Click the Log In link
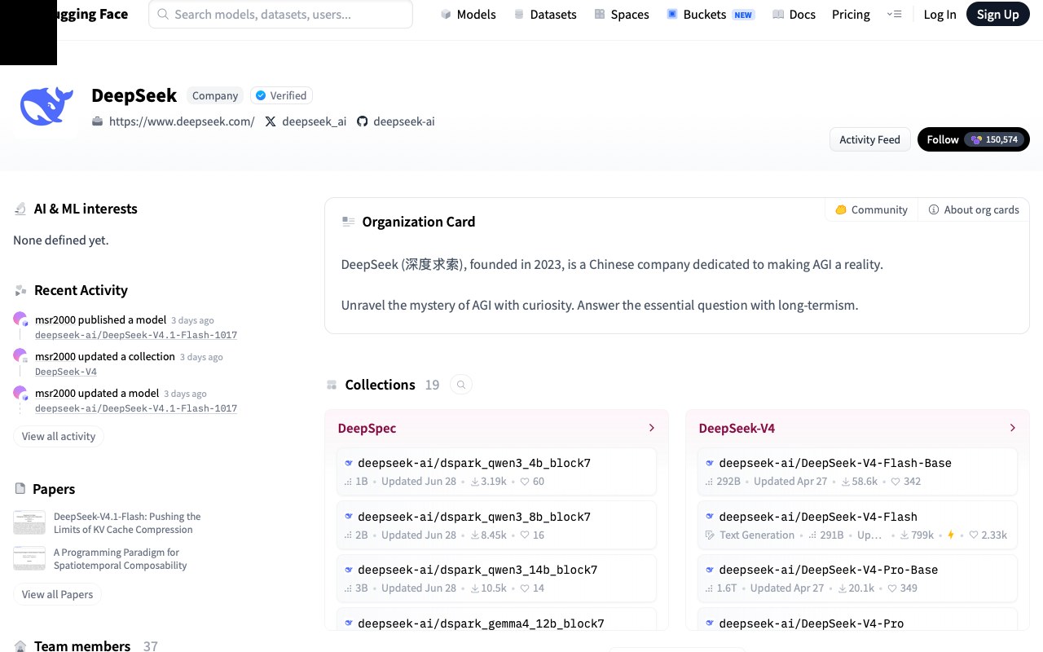The image size is (1043, 652). pyautogui.click(x=940, y=15)
